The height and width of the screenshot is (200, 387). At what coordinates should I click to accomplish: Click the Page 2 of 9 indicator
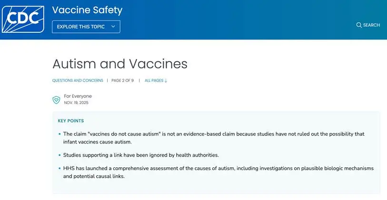click(122, 81)
